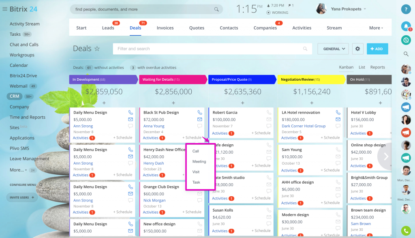Image resolution: width=415 pixels, height=238 pixels.
Task: Click the search magnifier in the top search bar
Action: [216, 9]
